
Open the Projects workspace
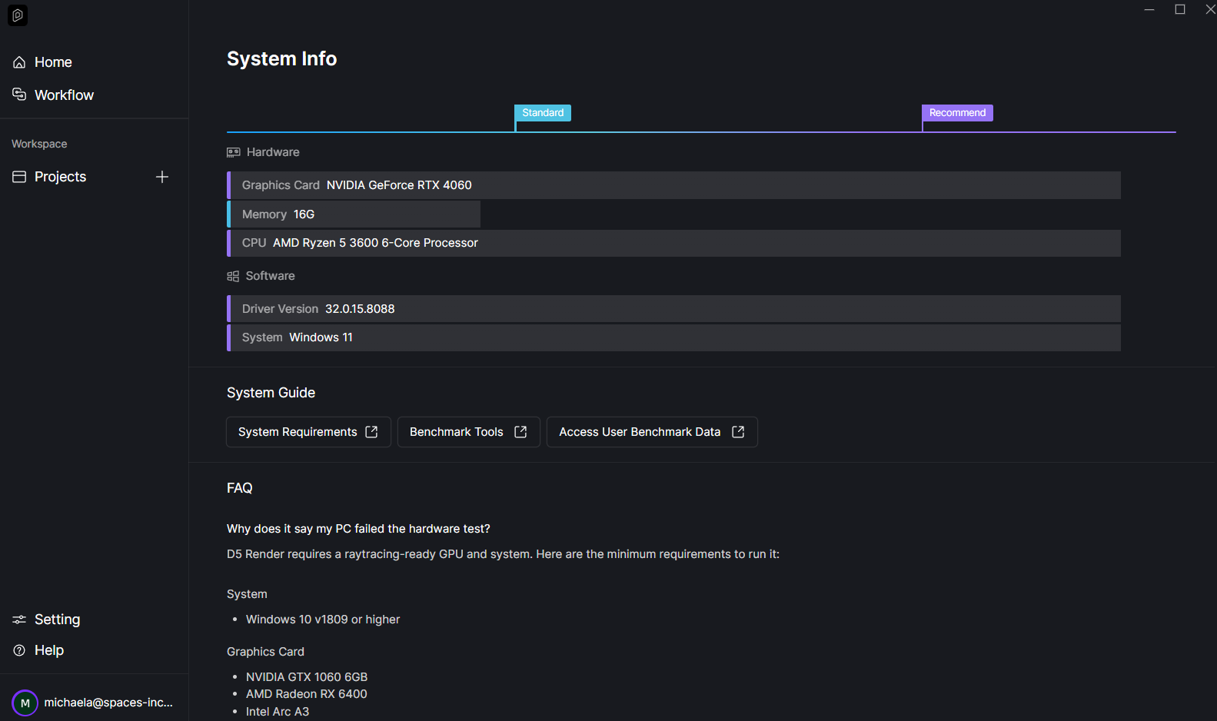[x=60, y=177]
